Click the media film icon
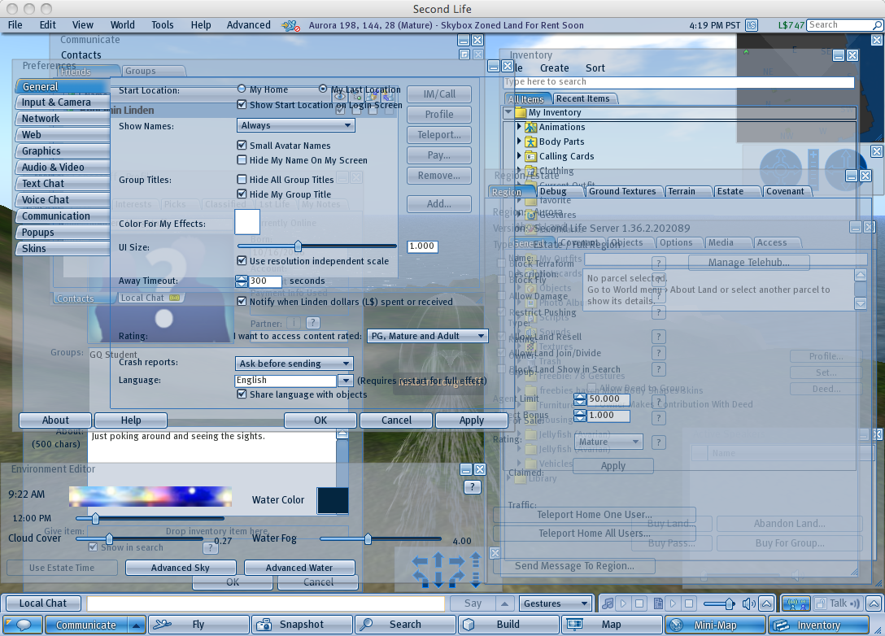This screenshot has height=636, width=885. point(657,603)
